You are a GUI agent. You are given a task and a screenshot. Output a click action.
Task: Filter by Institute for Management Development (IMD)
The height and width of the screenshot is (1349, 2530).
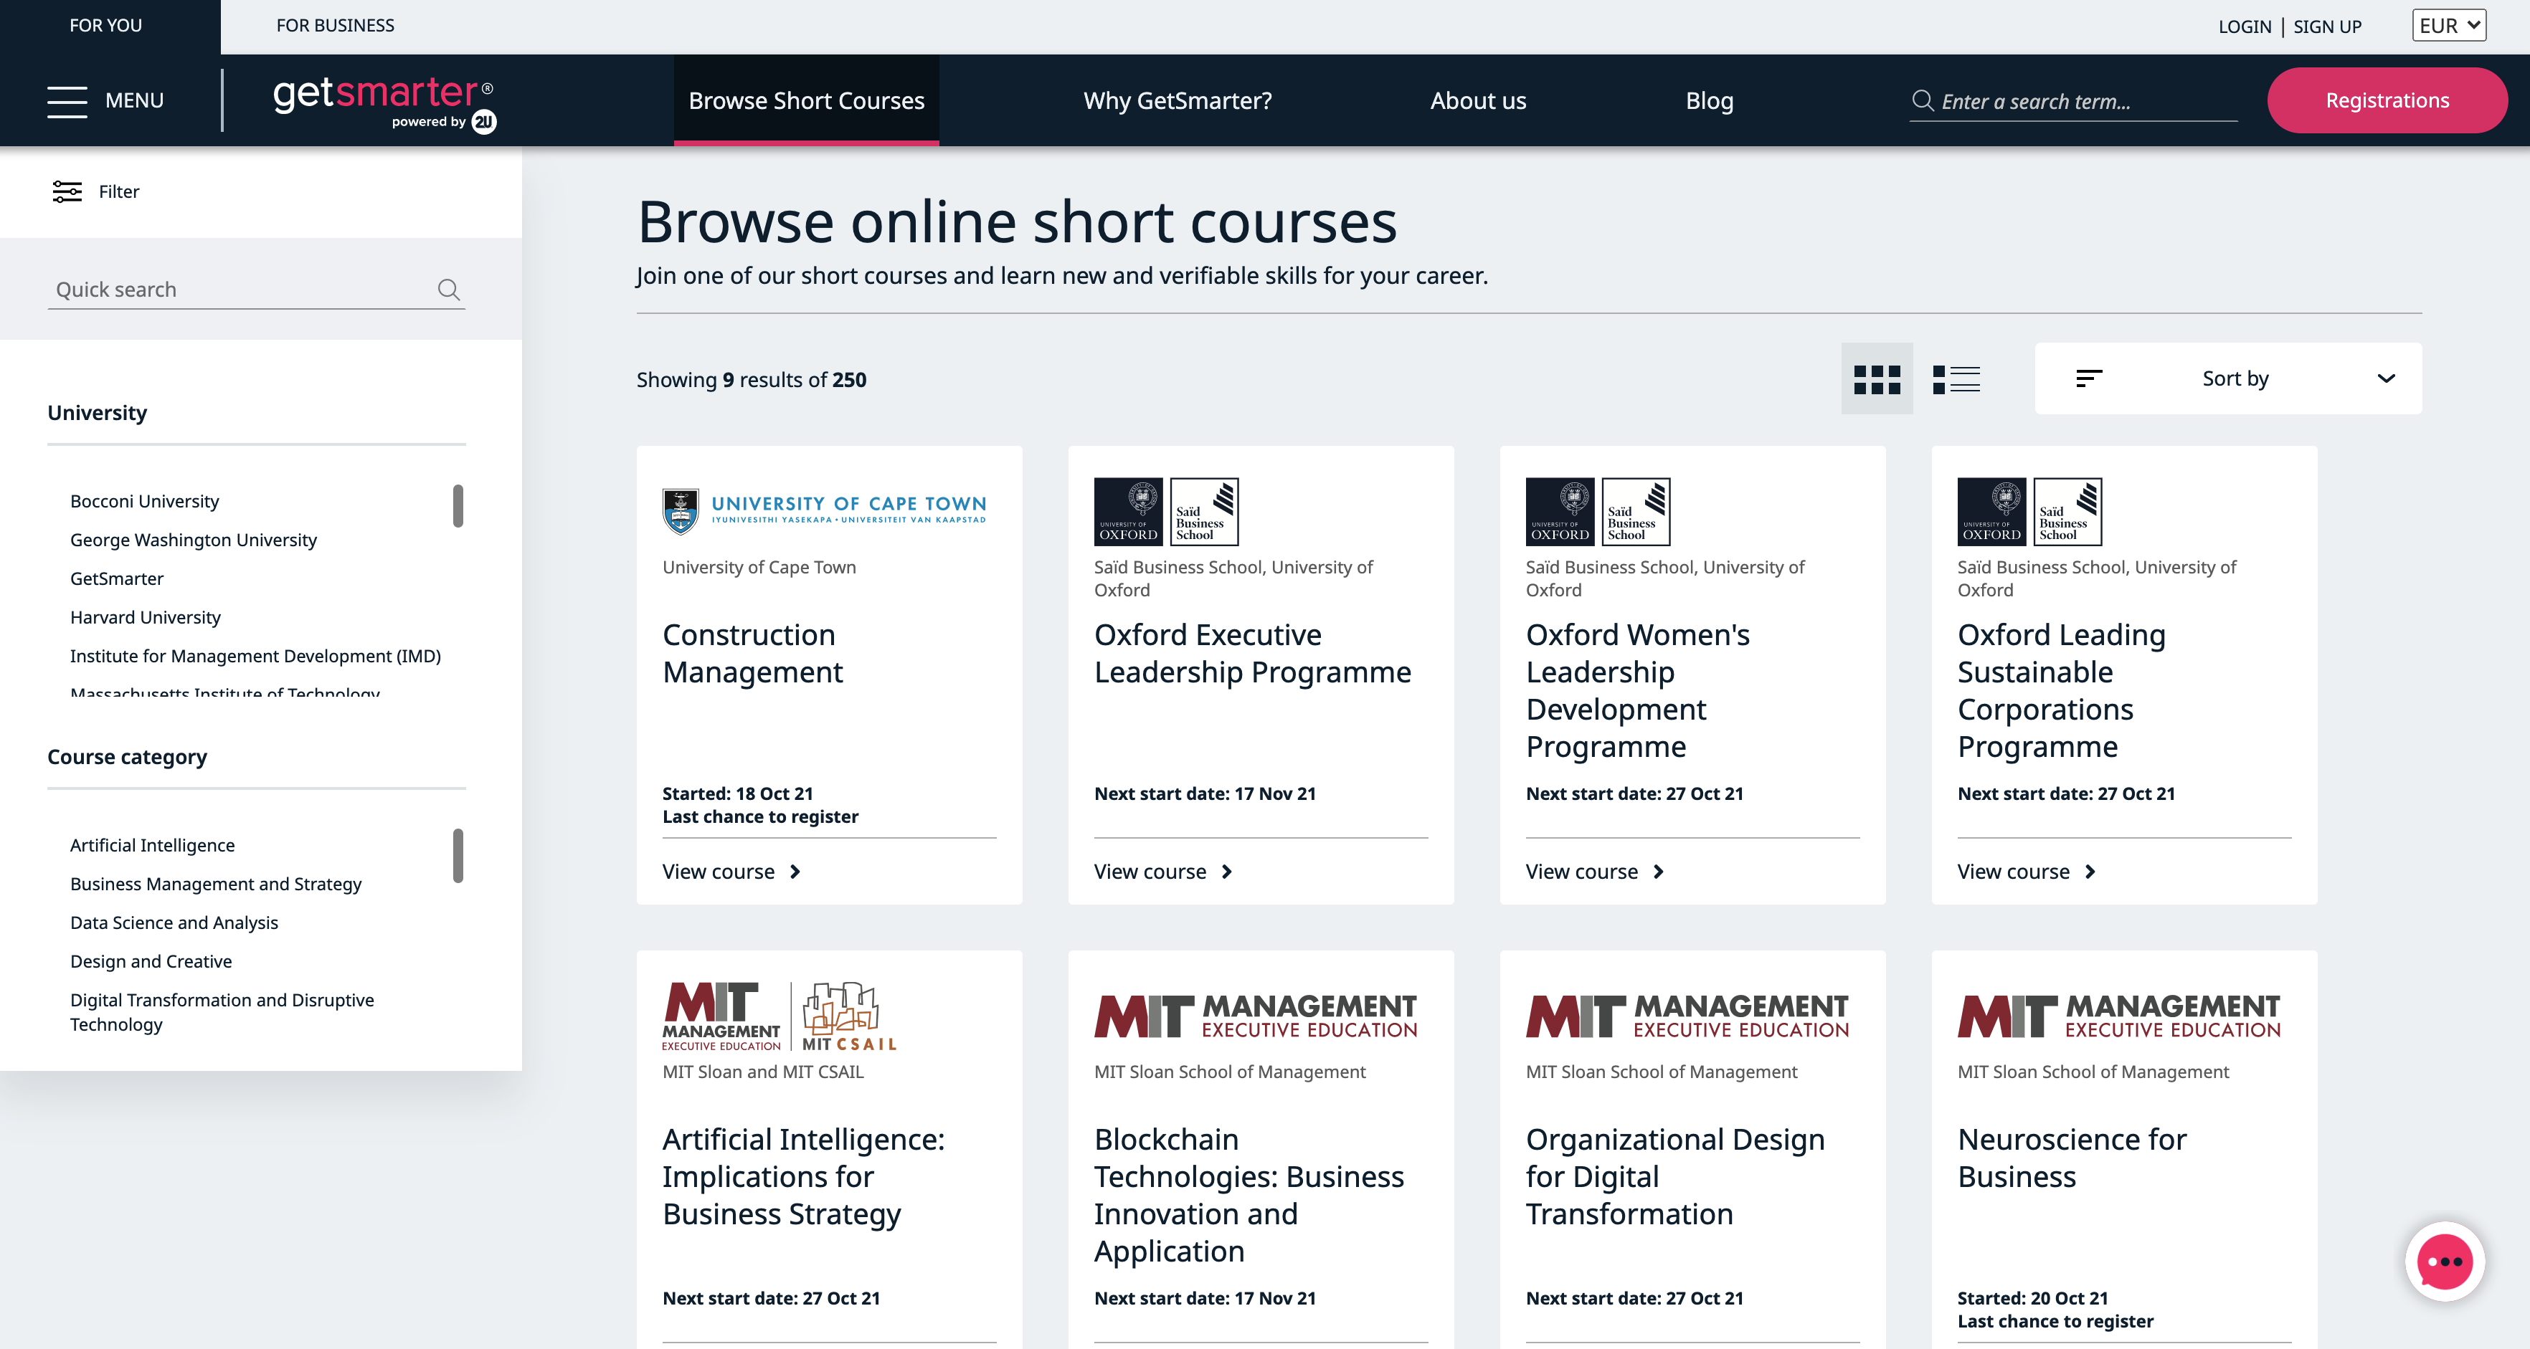[x=255, y=656]
